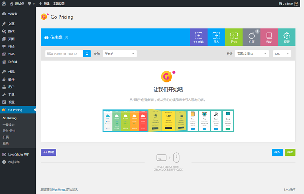Click the bottom green 导出 button
The image size is (304, 194).
290,152
